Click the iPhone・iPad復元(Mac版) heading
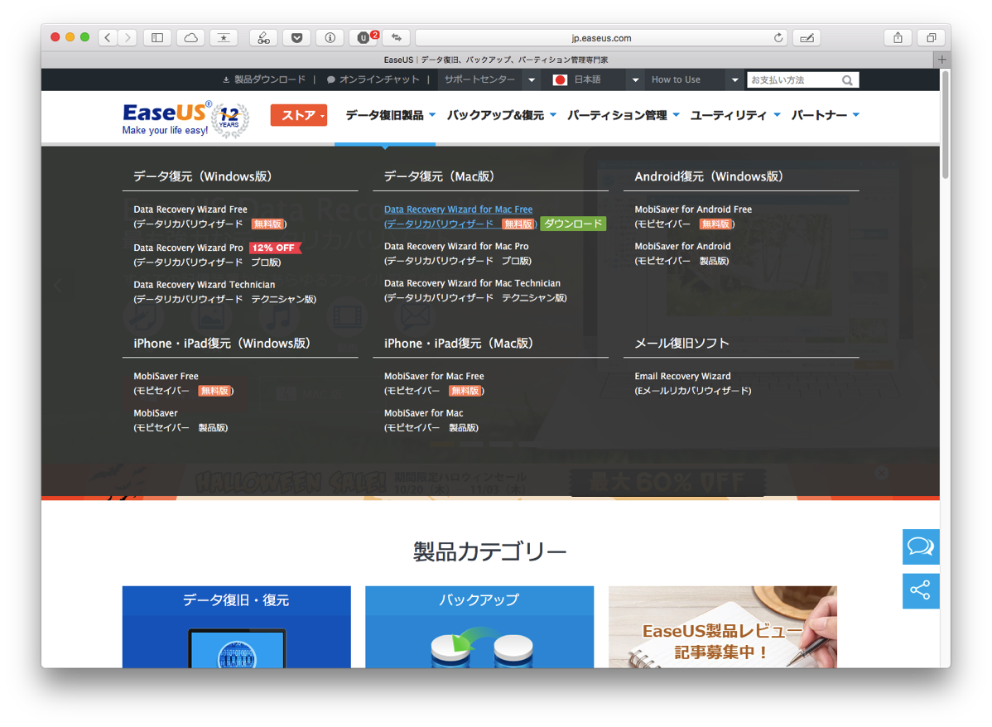 point(459,343)
